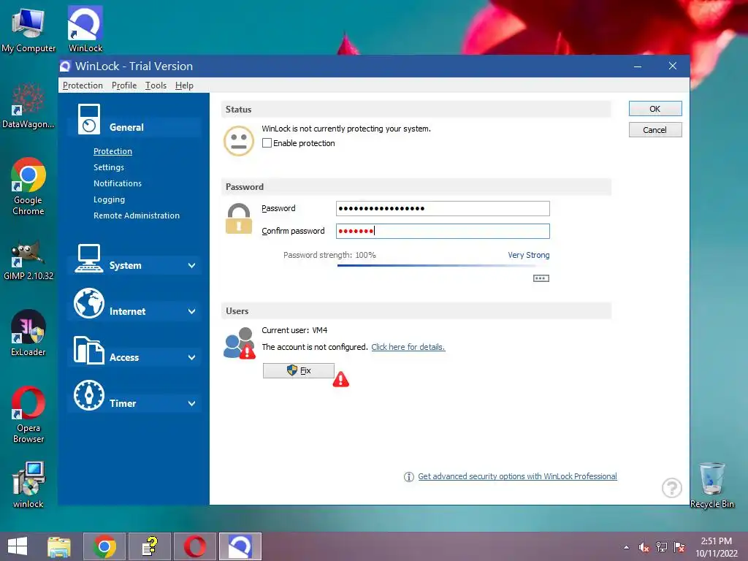This screenshot has height=561, width=748.
Task: Select Settings in General sidebar
Action: pyautogui.click(x=109, y=167)
